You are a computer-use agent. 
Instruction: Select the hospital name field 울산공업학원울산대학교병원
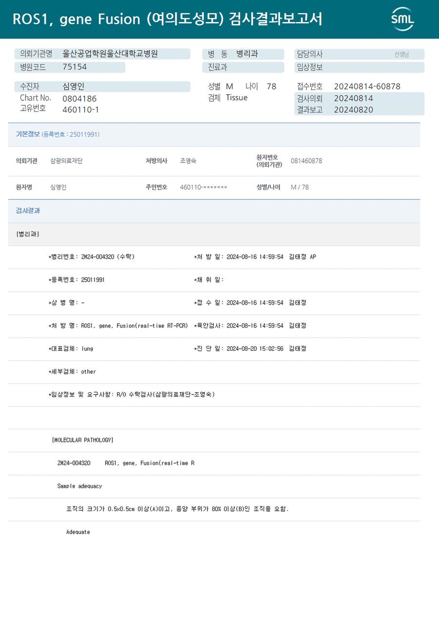[102, 54]
